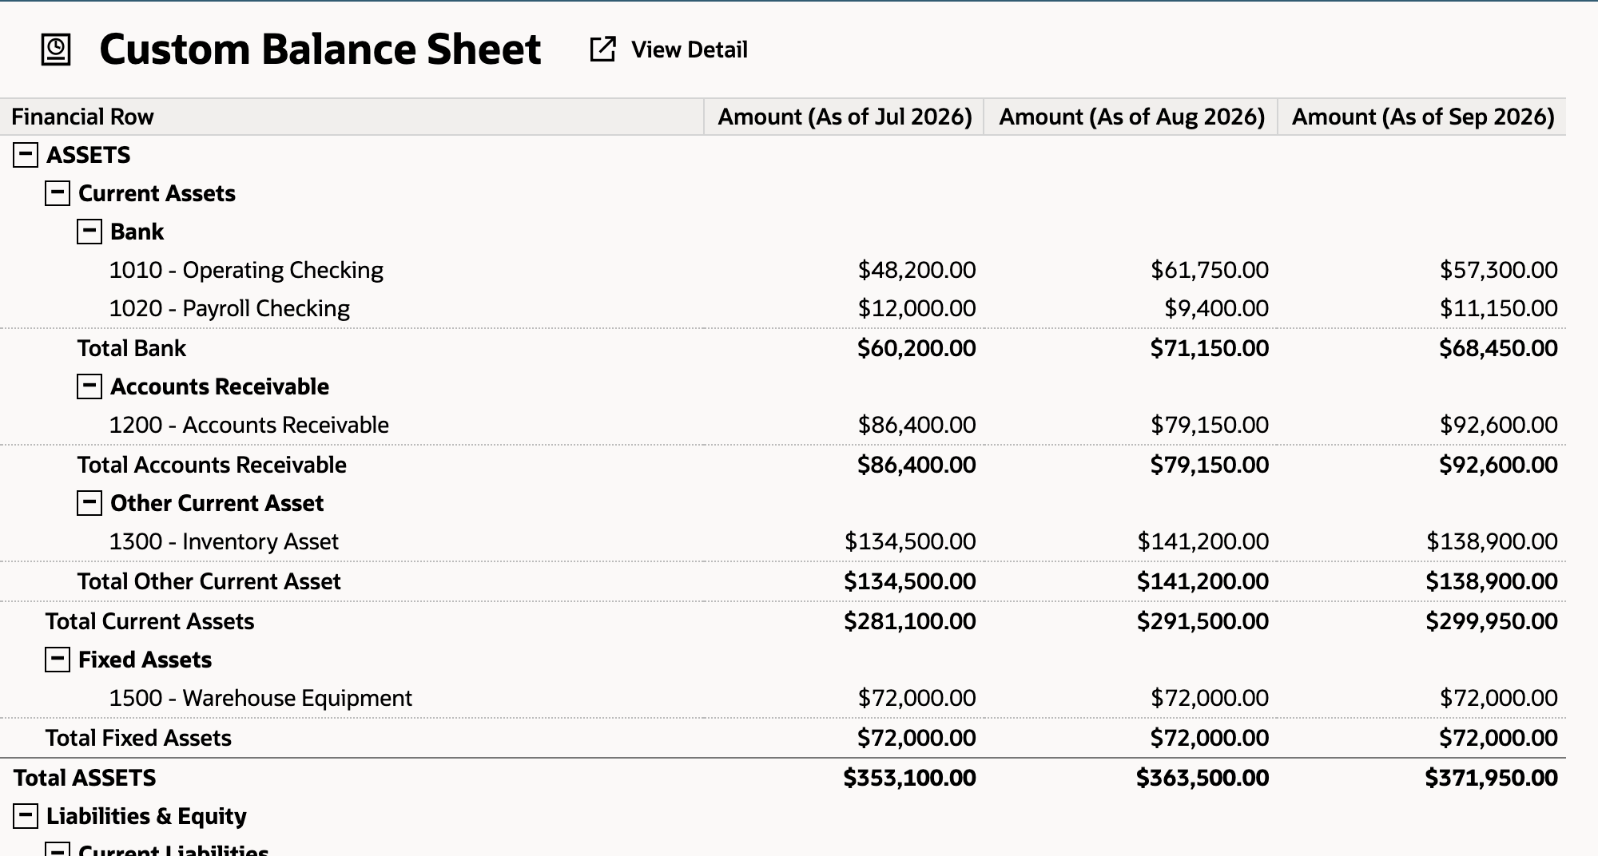Collapse the Current Assets group
This screenshot has height=856, width=1598.
pos(58,193)
